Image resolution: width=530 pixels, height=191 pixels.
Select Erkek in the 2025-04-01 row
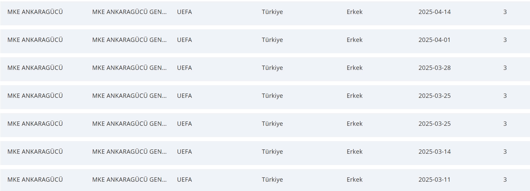(354, 40)
